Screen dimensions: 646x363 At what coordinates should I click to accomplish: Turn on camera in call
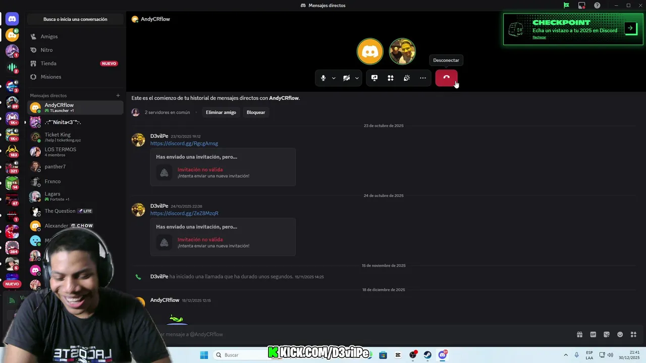coord(346,78)
